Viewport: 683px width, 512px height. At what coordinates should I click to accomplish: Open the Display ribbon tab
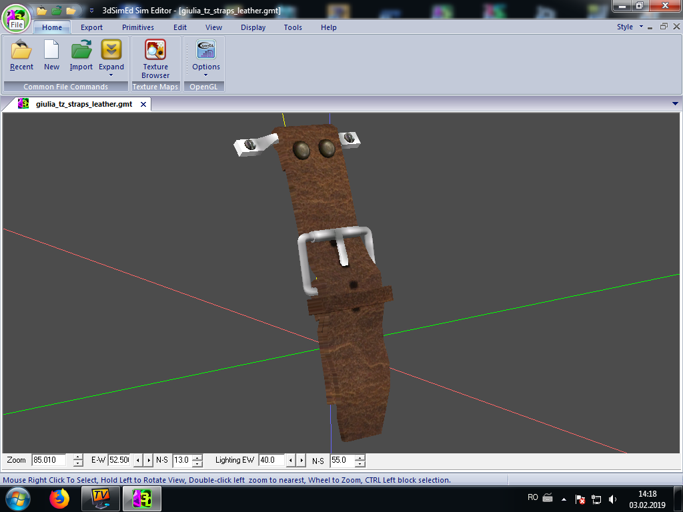(253, 27)
